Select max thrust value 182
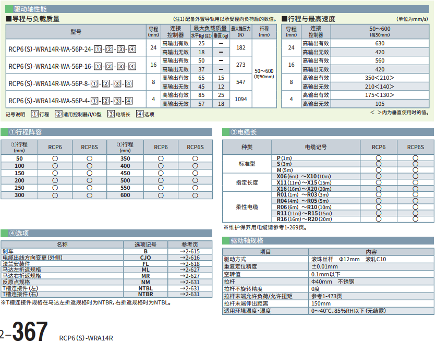 pyautogui.click(x=241, y=47)
